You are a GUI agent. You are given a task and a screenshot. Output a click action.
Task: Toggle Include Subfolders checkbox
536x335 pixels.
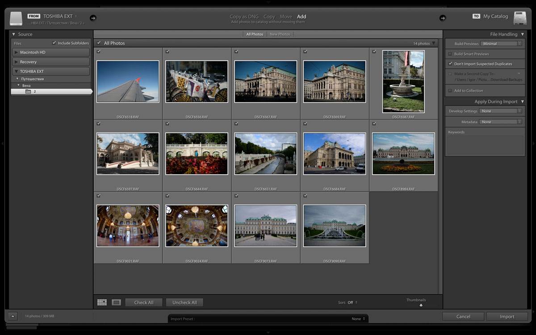54,43
